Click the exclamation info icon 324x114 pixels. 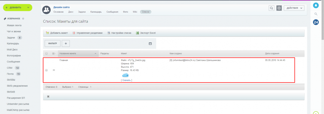[279, 8]
